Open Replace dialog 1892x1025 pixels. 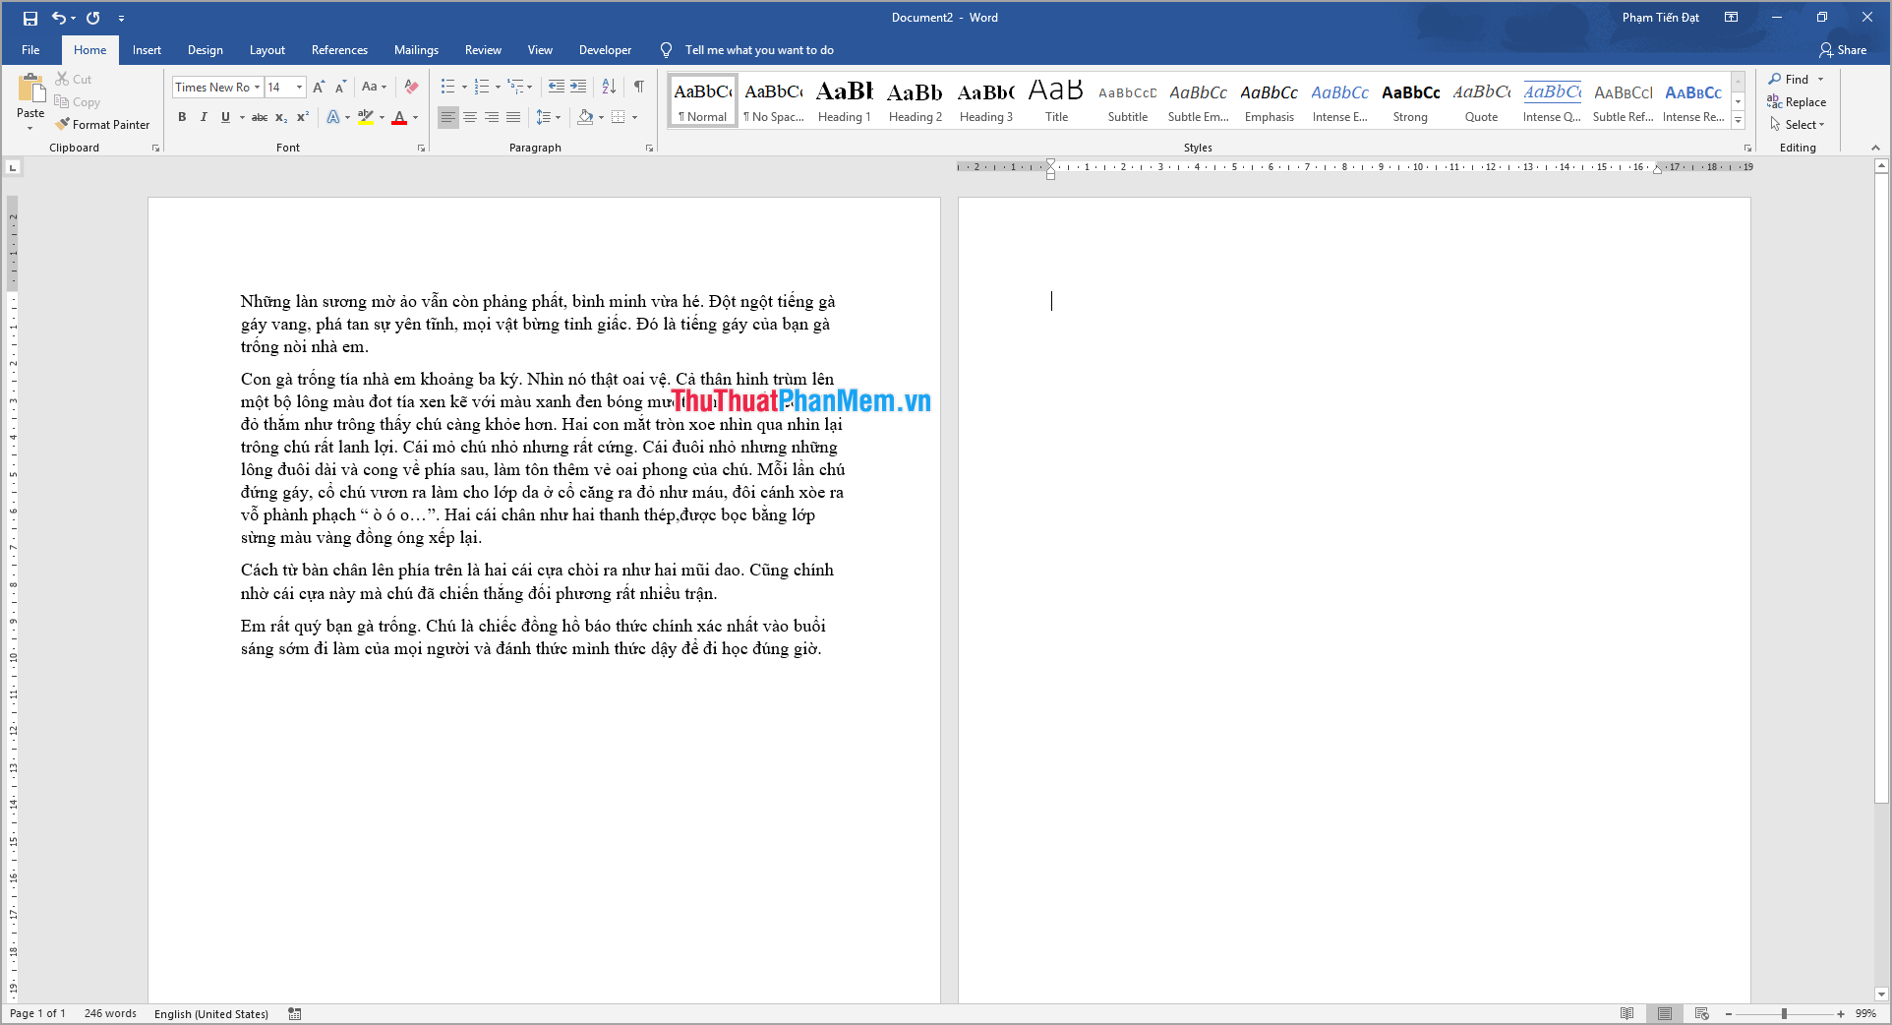(1798, 102)
